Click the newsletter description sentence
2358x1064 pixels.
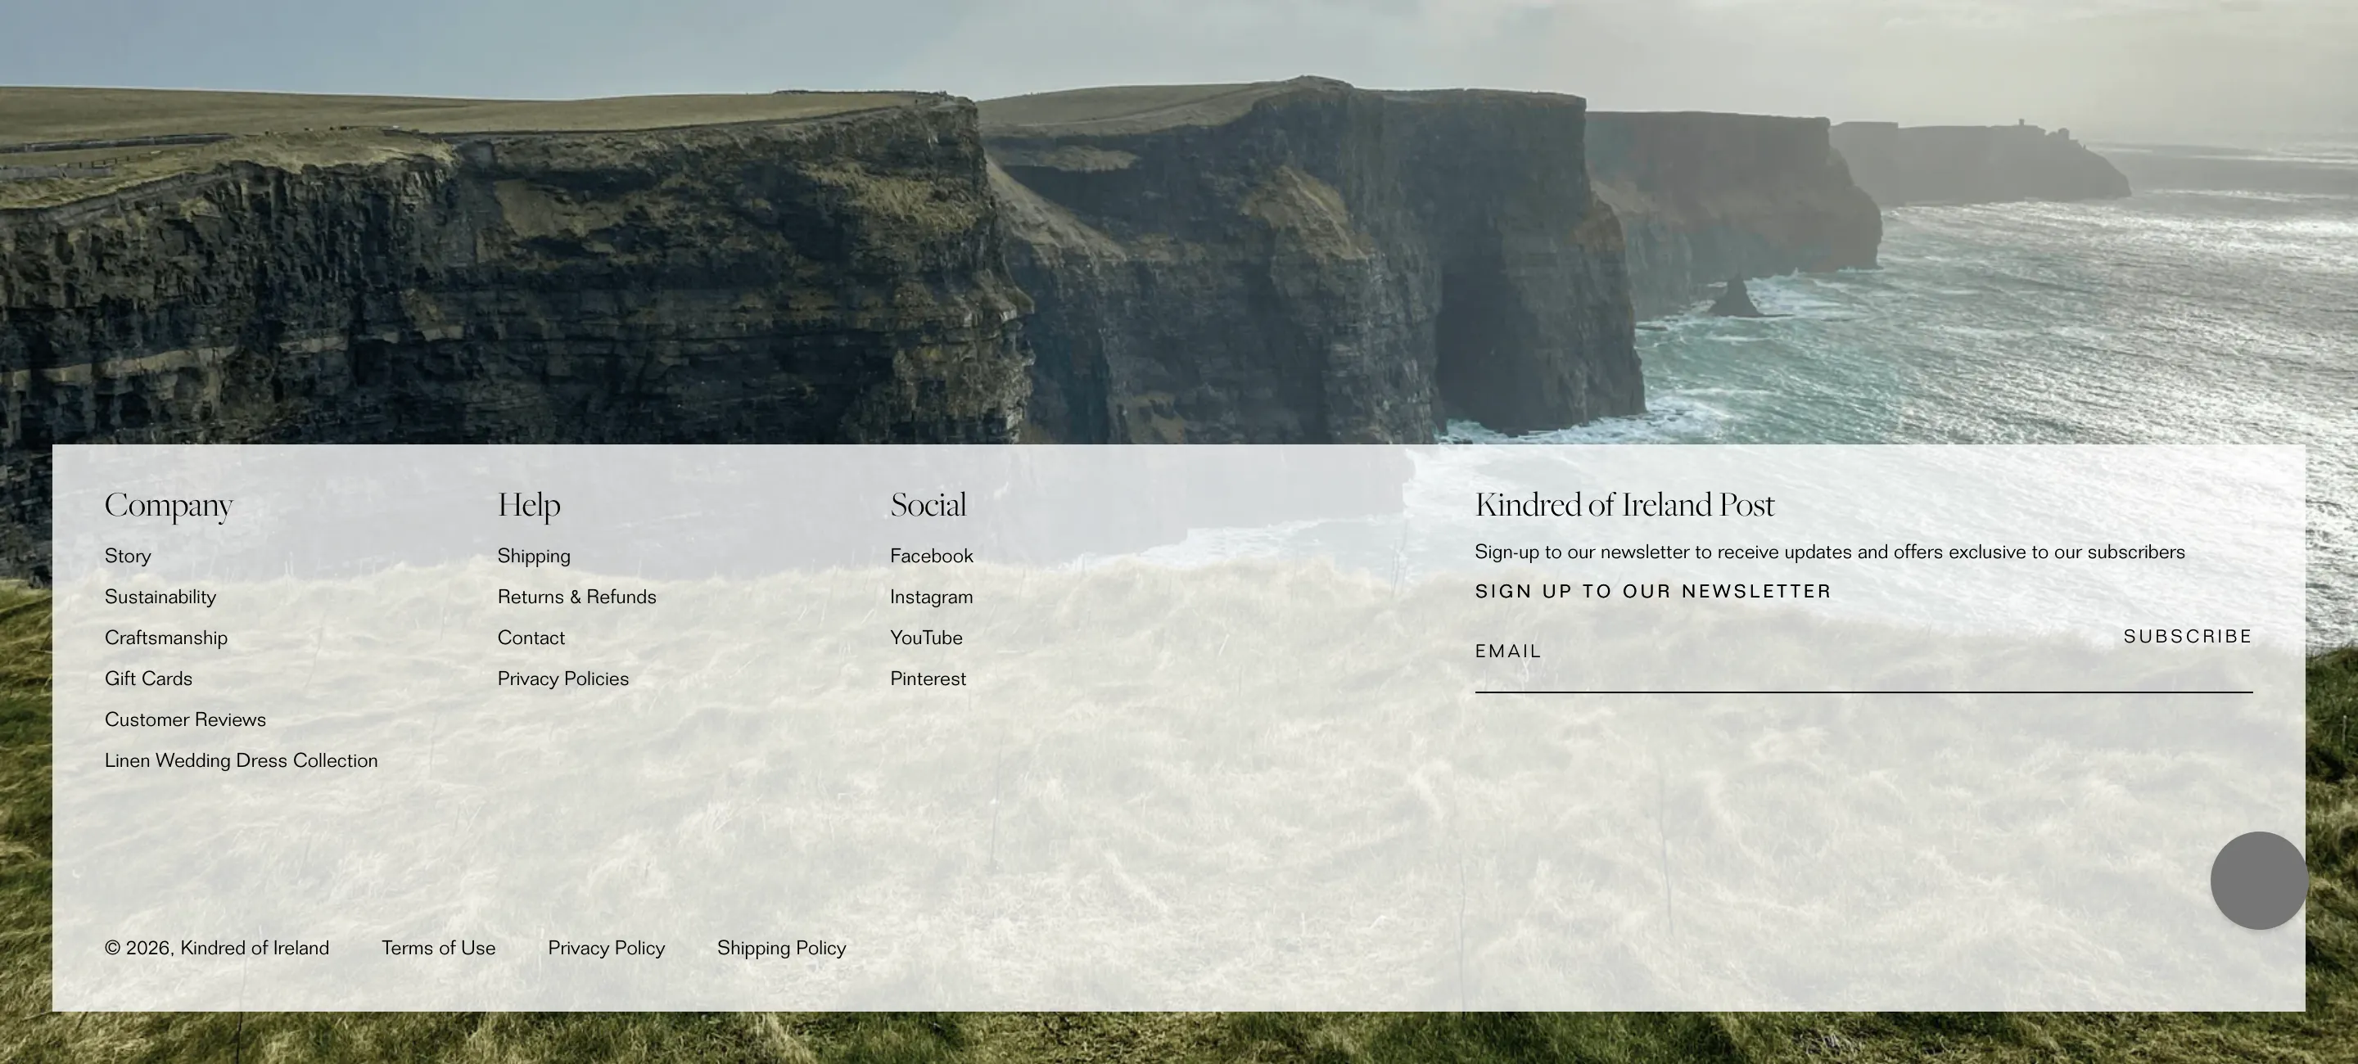(x=1830, y=552)
